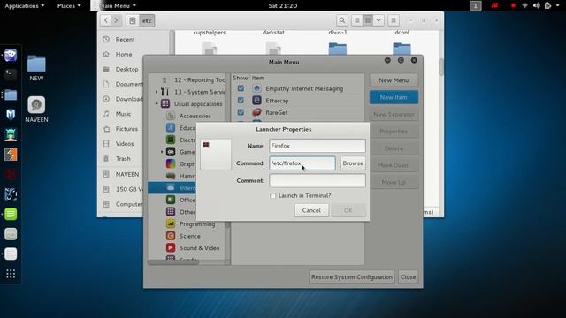
Task: Cancel the Launcher Properties dialog
Action: 311,210
